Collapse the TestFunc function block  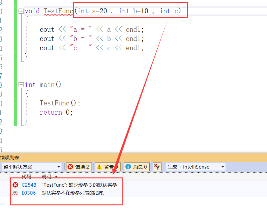(21, 11)
